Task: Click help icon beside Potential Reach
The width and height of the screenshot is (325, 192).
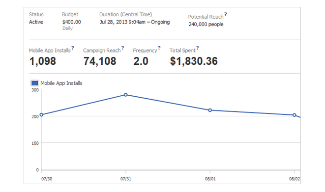Action: (x=226, y=14)
